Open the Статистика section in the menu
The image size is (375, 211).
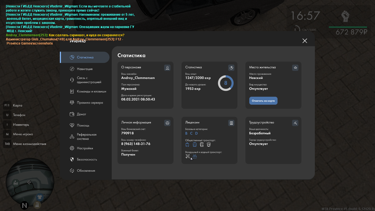(85, 57)
